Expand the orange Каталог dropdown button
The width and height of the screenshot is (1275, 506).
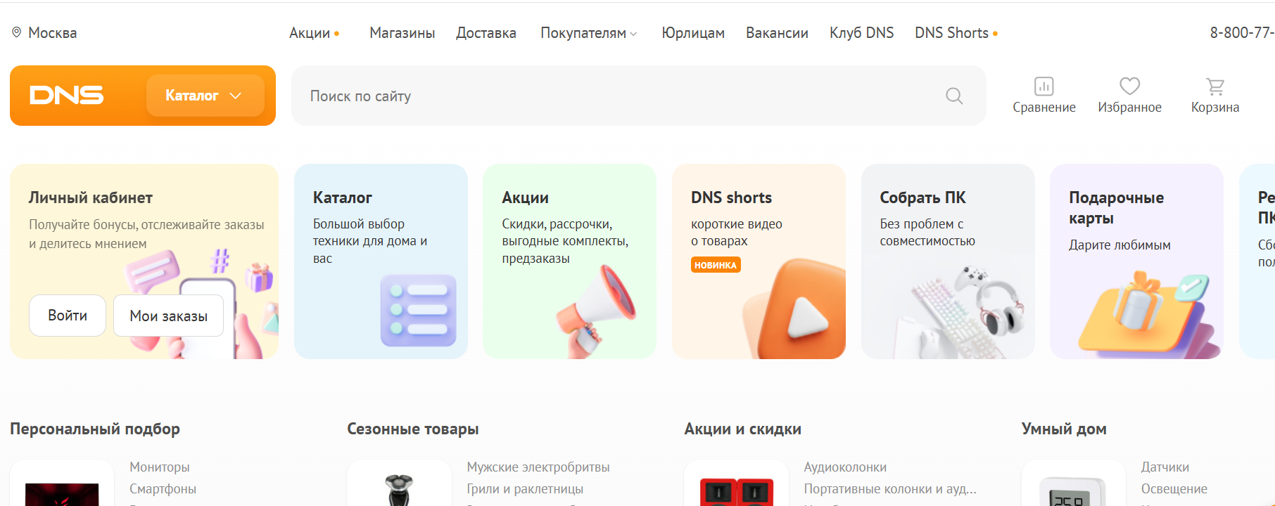coord(205,96)
